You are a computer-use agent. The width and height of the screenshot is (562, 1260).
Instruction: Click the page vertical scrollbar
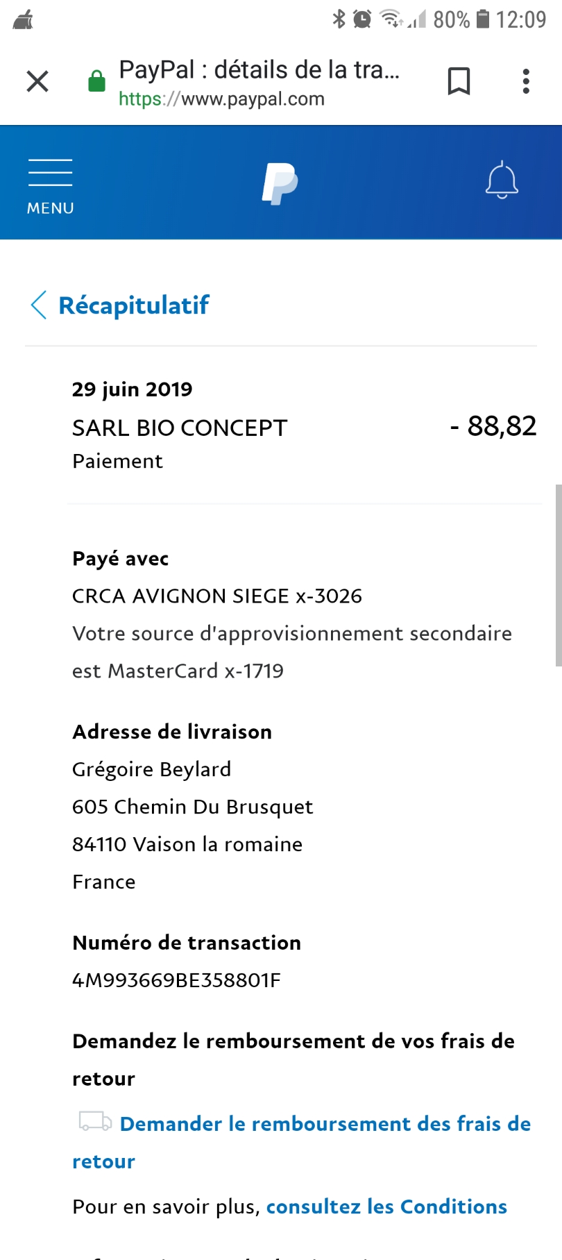[x=558, y=575]
